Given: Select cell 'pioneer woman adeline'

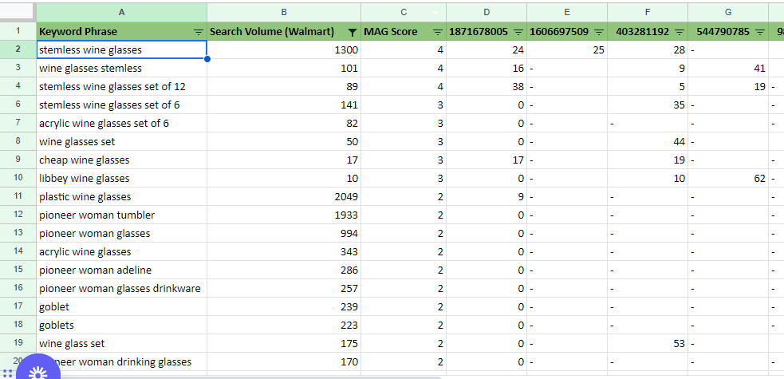Looking at the screenshot, I should click(121, 270).
